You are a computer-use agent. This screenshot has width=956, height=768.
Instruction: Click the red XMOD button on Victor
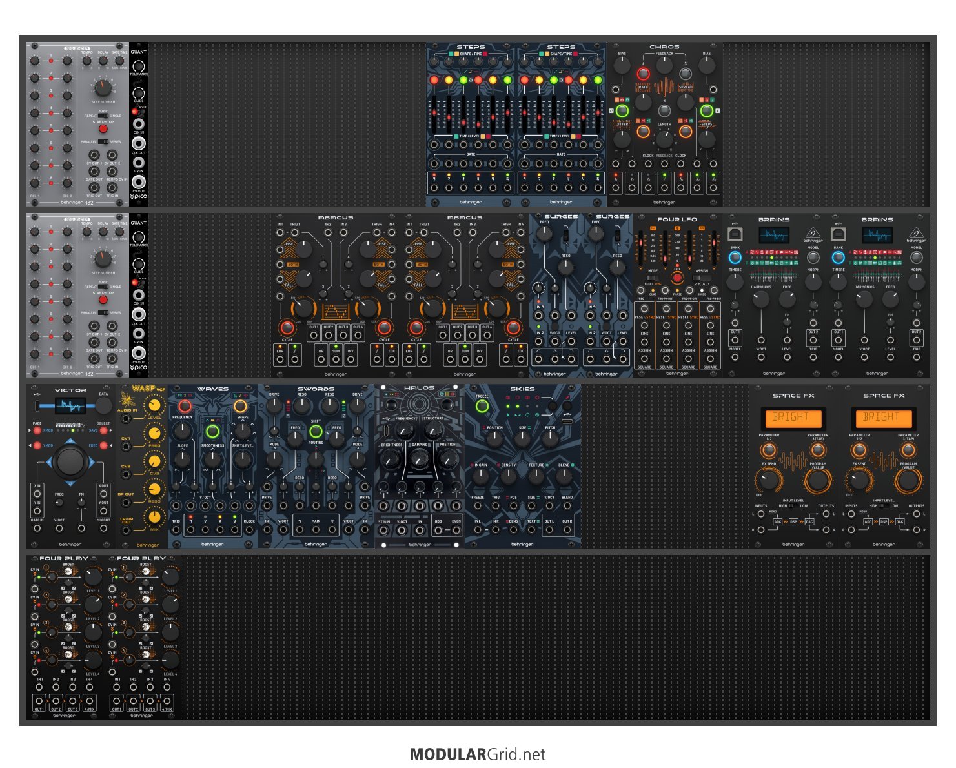37,430
